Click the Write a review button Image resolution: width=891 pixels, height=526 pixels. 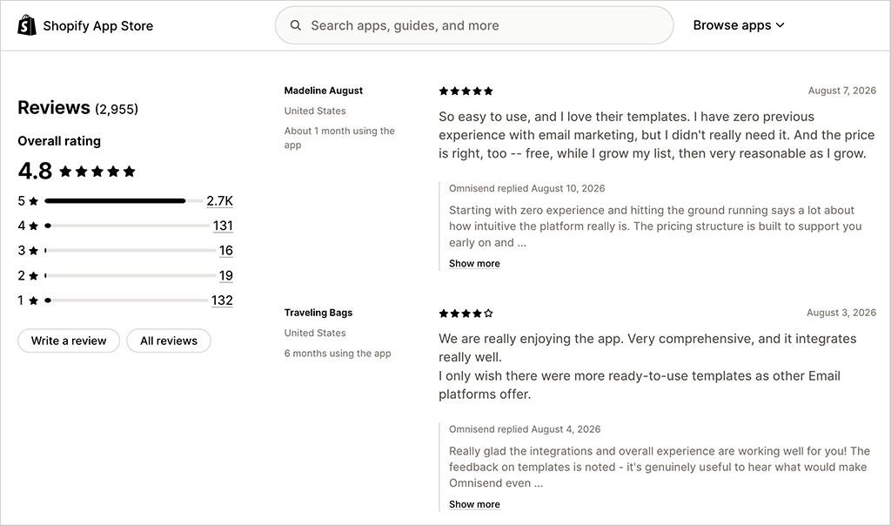coord(69,341)
